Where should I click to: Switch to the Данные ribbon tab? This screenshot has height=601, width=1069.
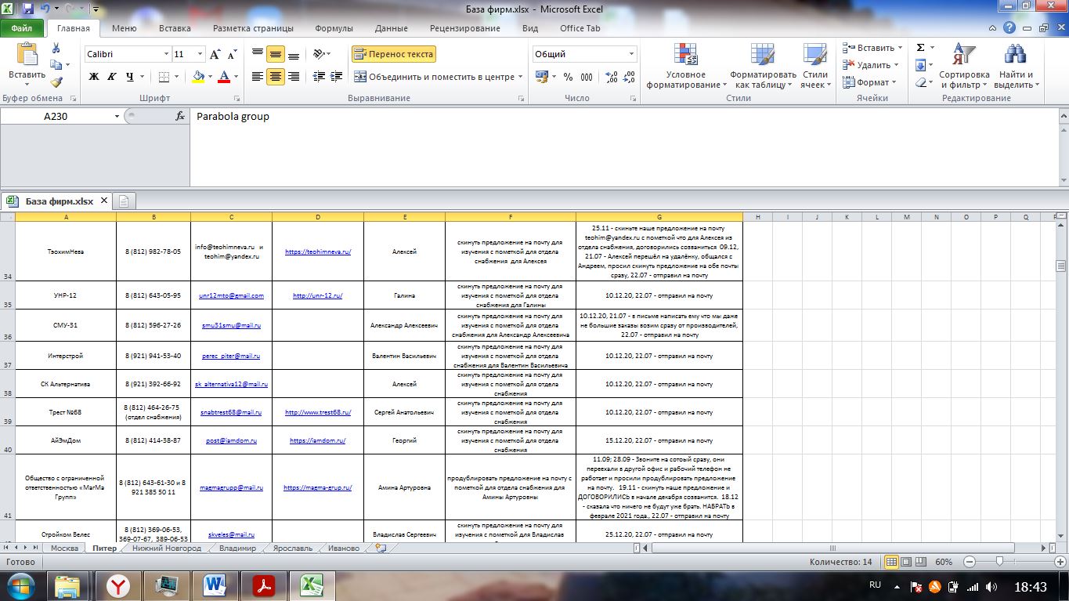pyautogui.click(x=391, y=28)
